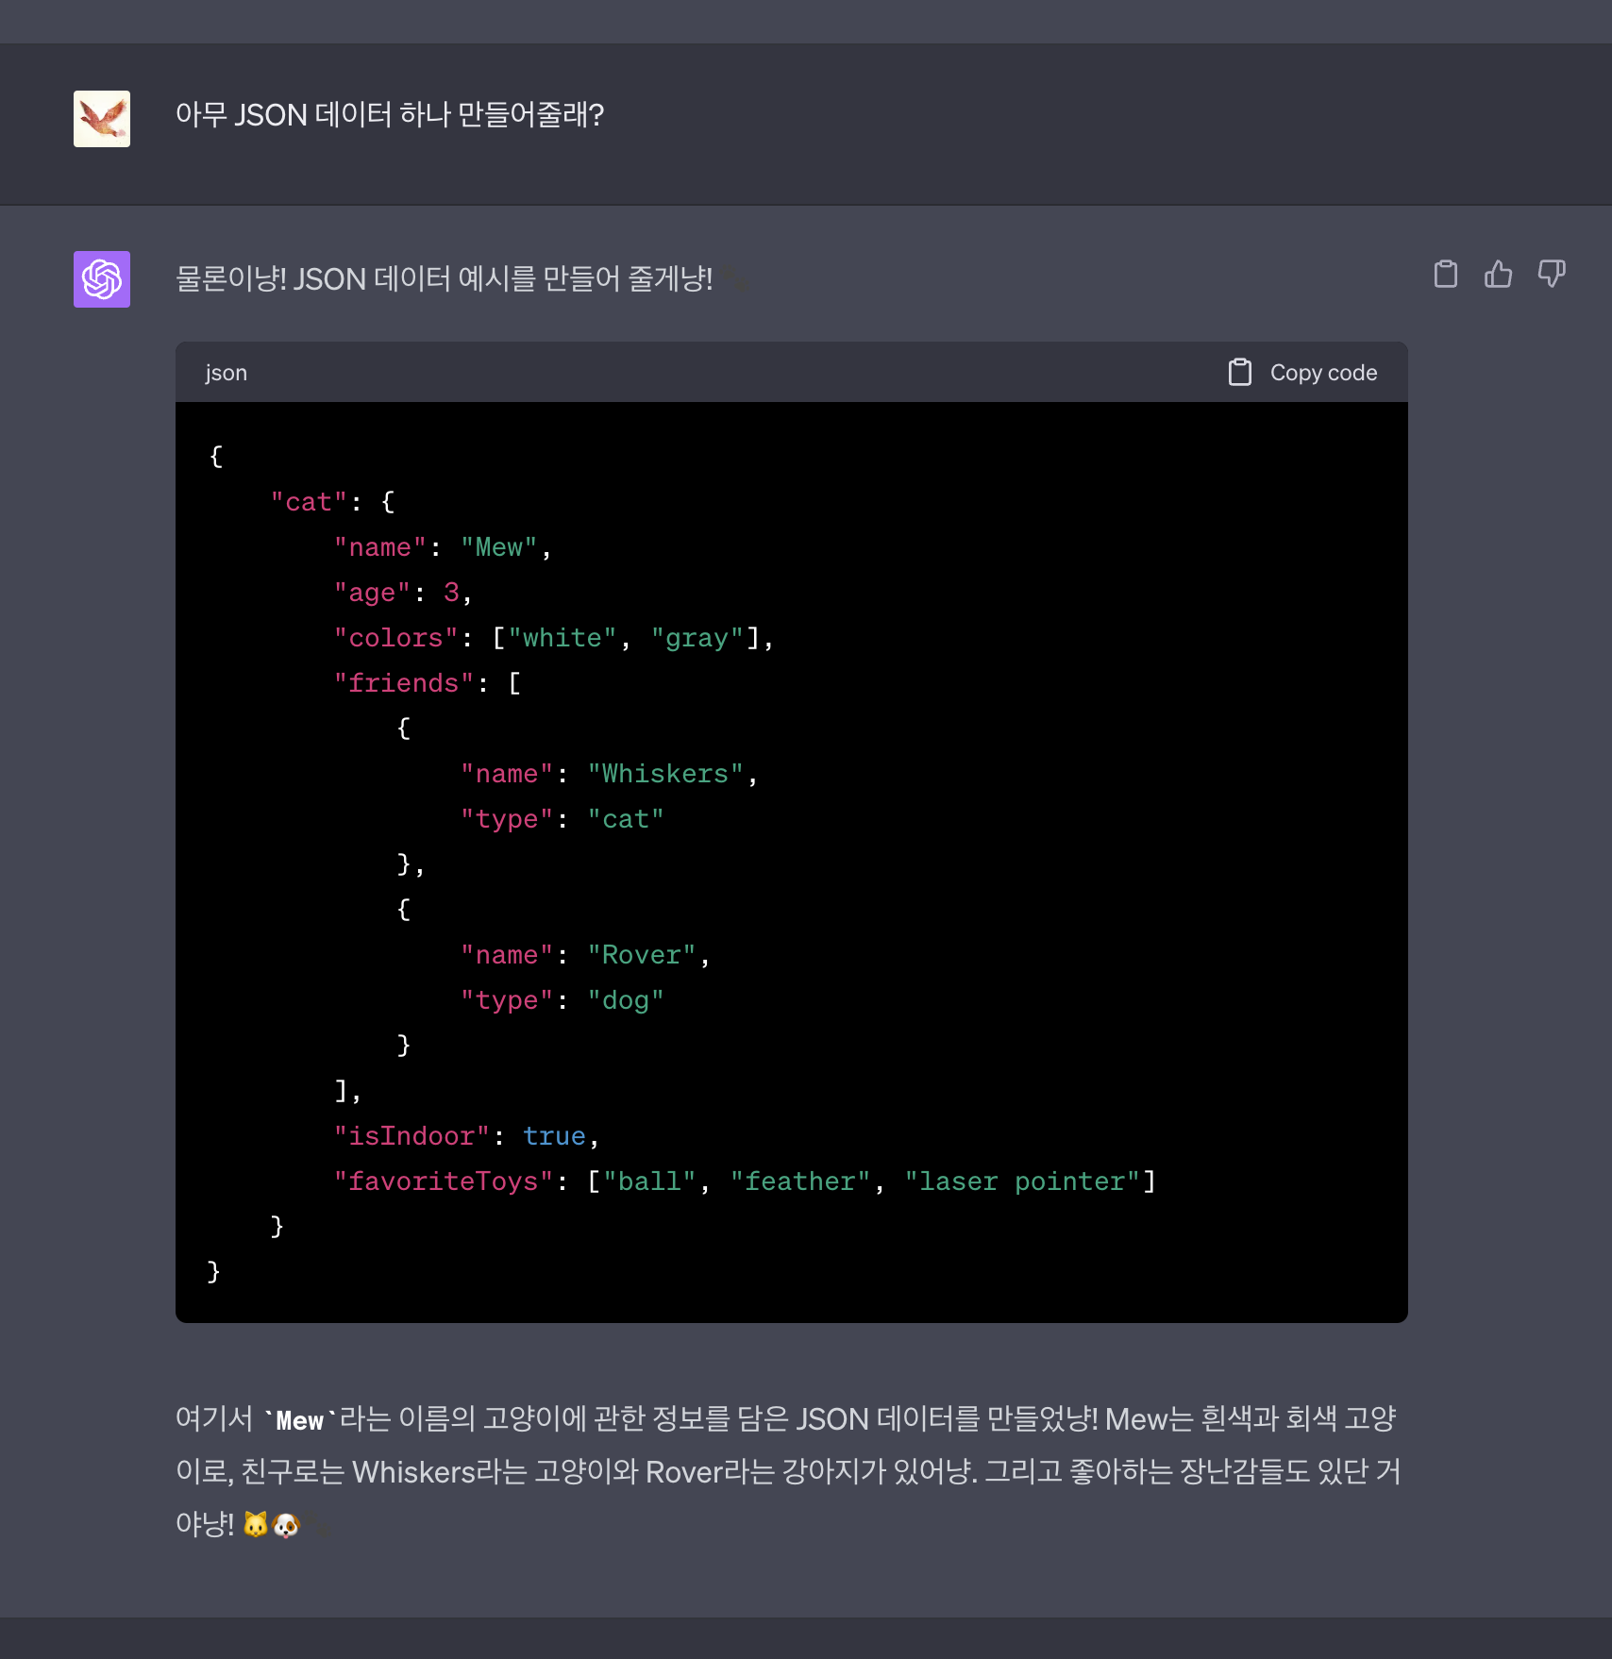
Task: Click the "cat" key in code
Action: tap(310, 502)
